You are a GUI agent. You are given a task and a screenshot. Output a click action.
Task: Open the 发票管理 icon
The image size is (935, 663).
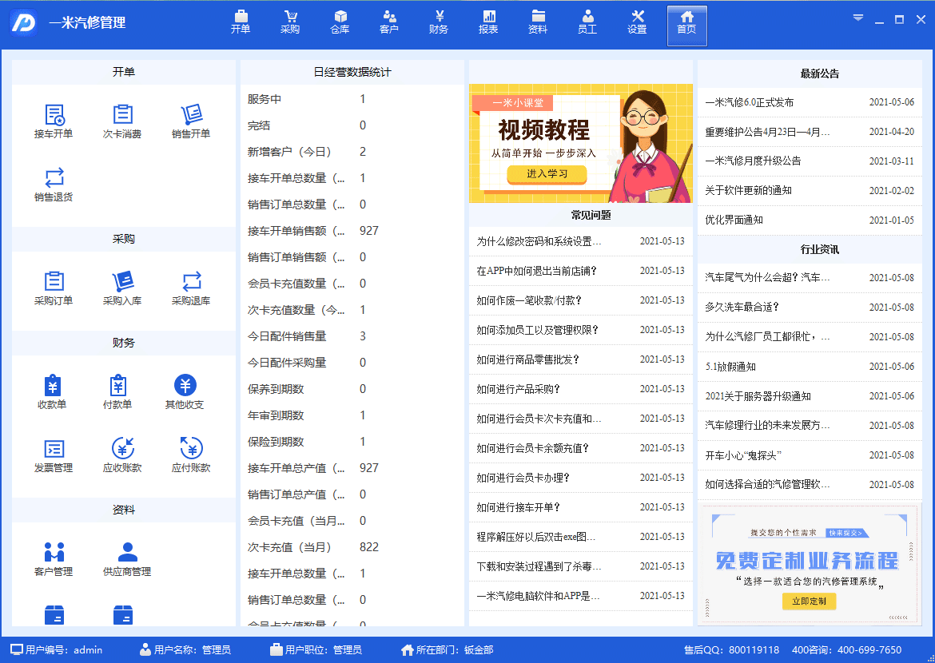[54, 455]
